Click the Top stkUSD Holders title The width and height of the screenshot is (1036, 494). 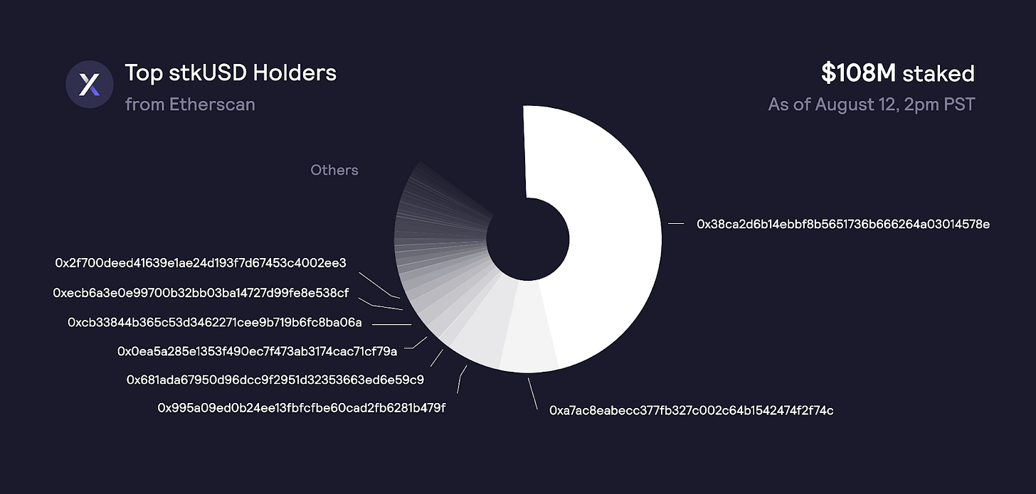[231, 73]
